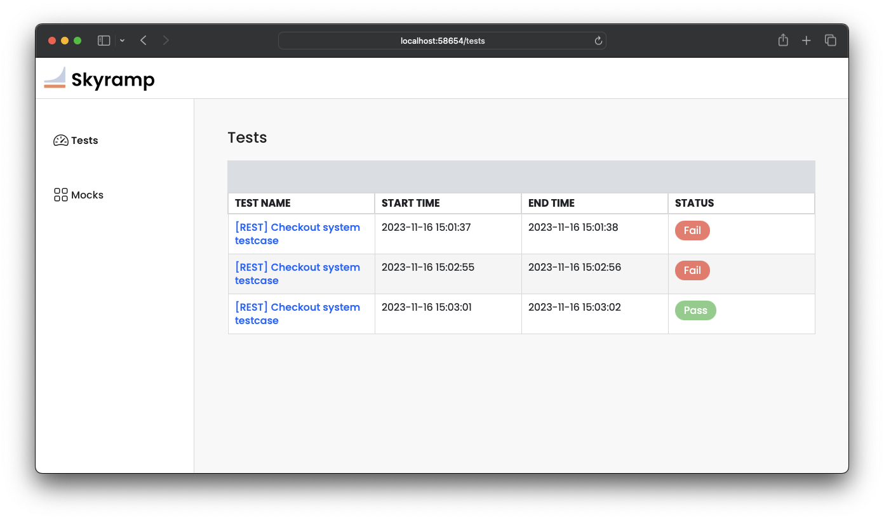Open a new tab with plus icon
Screen dimensions: 884x520
click(806, 41)
